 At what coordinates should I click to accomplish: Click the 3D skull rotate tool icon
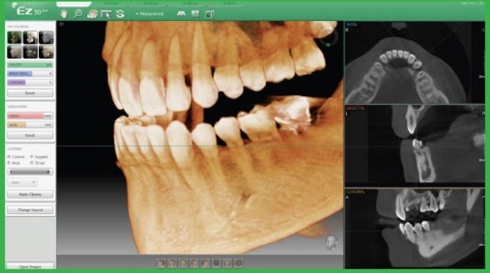click(x=92, y=14)
